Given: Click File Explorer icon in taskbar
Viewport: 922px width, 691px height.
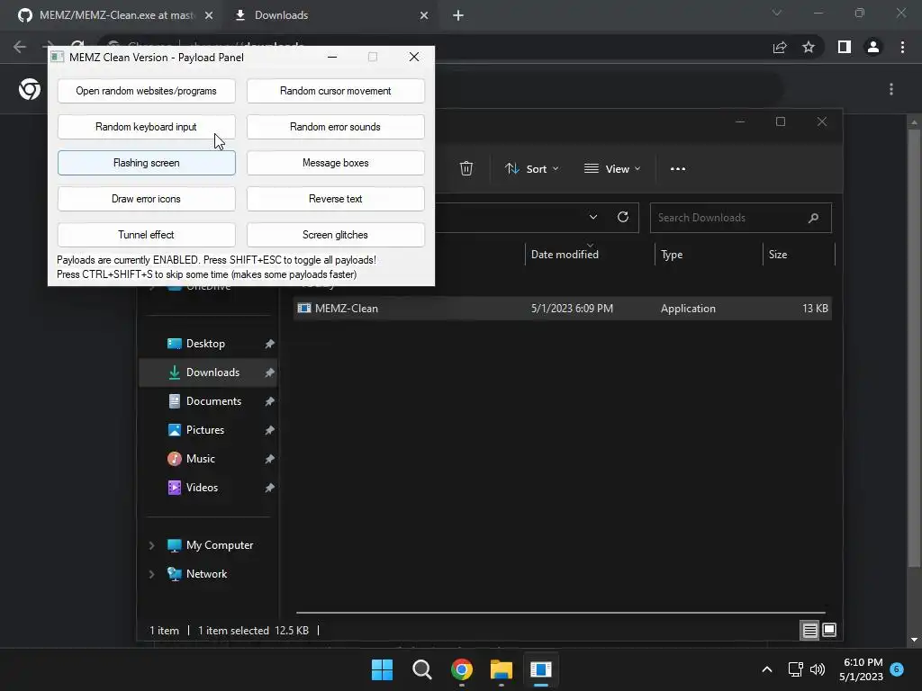Looking at the screenshot, I should [x=501, y=669].
